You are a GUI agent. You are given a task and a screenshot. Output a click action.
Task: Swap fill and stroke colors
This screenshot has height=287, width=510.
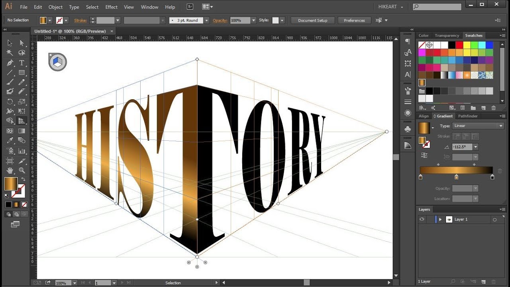pos(23,179)
